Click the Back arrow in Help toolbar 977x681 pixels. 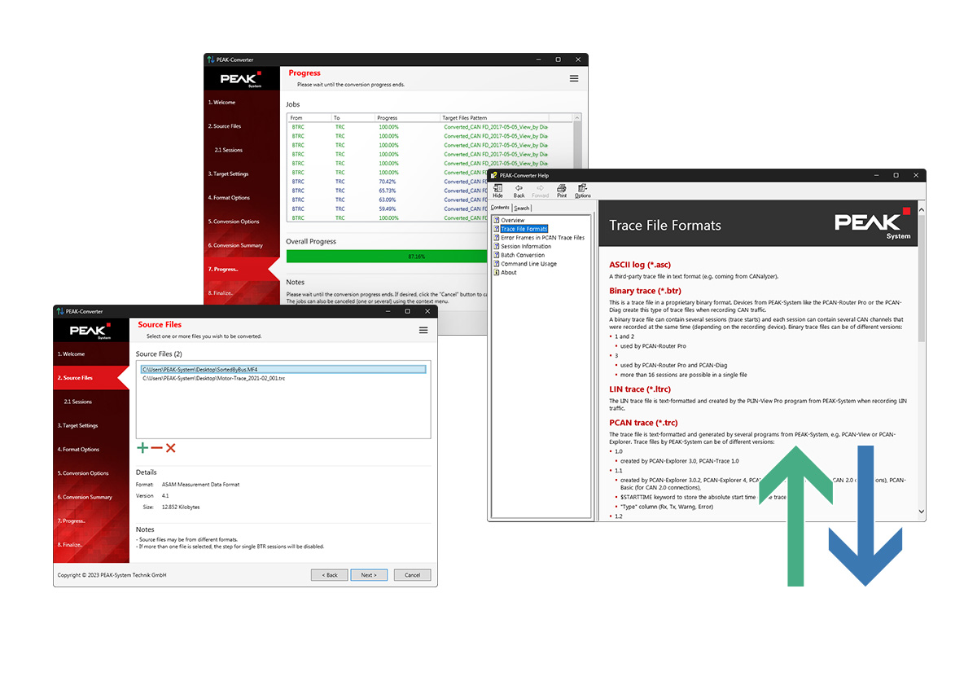tap(519, 191)
